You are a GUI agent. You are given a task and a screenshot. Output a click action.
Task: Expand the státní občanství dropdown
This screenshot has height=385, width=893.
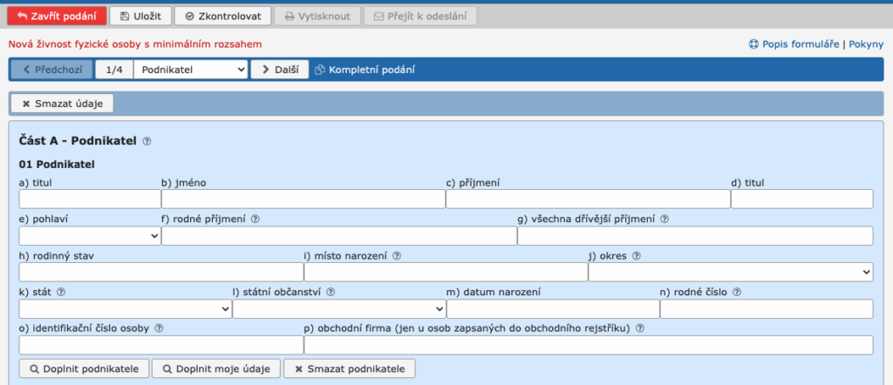click(x=338, y=309)
